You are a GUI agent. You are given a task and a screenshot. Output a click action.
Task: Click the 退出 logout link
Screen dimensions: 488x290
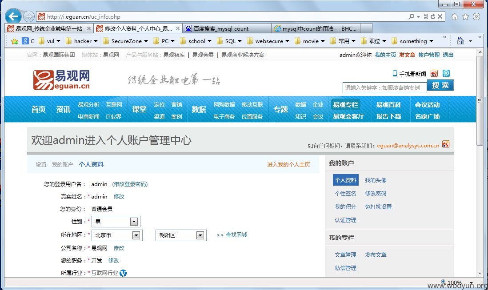(x=448, y=55)
